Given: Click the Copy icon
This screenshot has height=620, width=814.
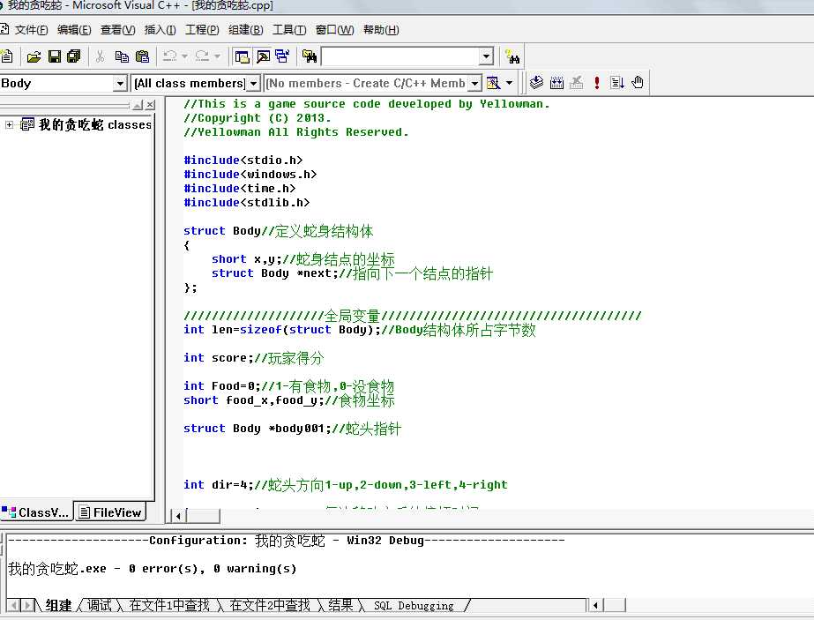Looking at the screenshot, I should click(122, 56).
